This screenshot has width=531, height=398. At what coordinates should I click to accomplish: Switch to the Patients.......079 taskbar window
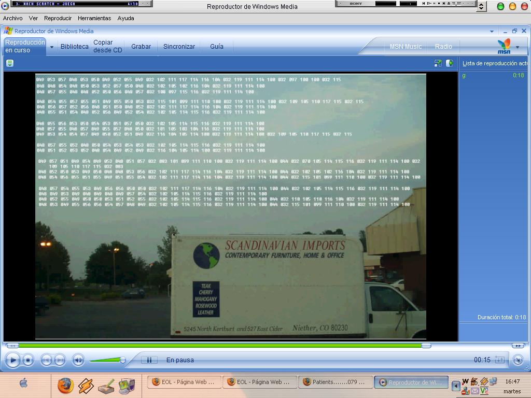point(336,382)
